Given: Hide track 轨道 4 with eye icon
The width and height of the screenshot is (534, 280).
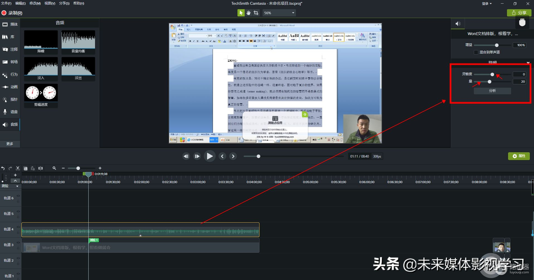Looking at the screenshot, I should coord(18,227).
